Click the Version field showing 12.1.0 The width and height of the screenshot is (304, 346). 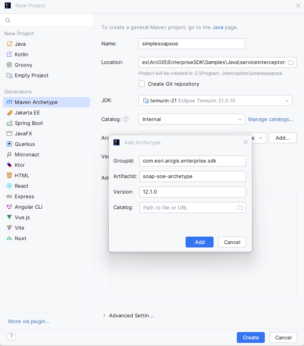point(193,192)
